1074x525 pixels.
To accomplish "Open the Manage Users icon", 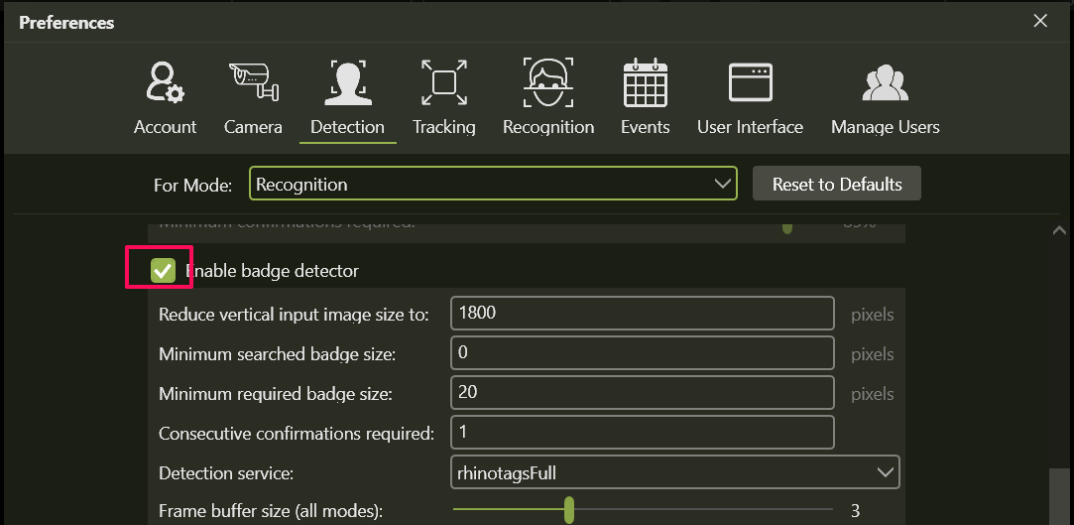I will (885, 83).
